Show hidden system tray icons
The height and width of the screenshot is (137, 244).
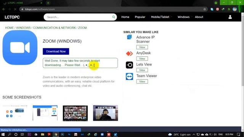coord(194,134)
